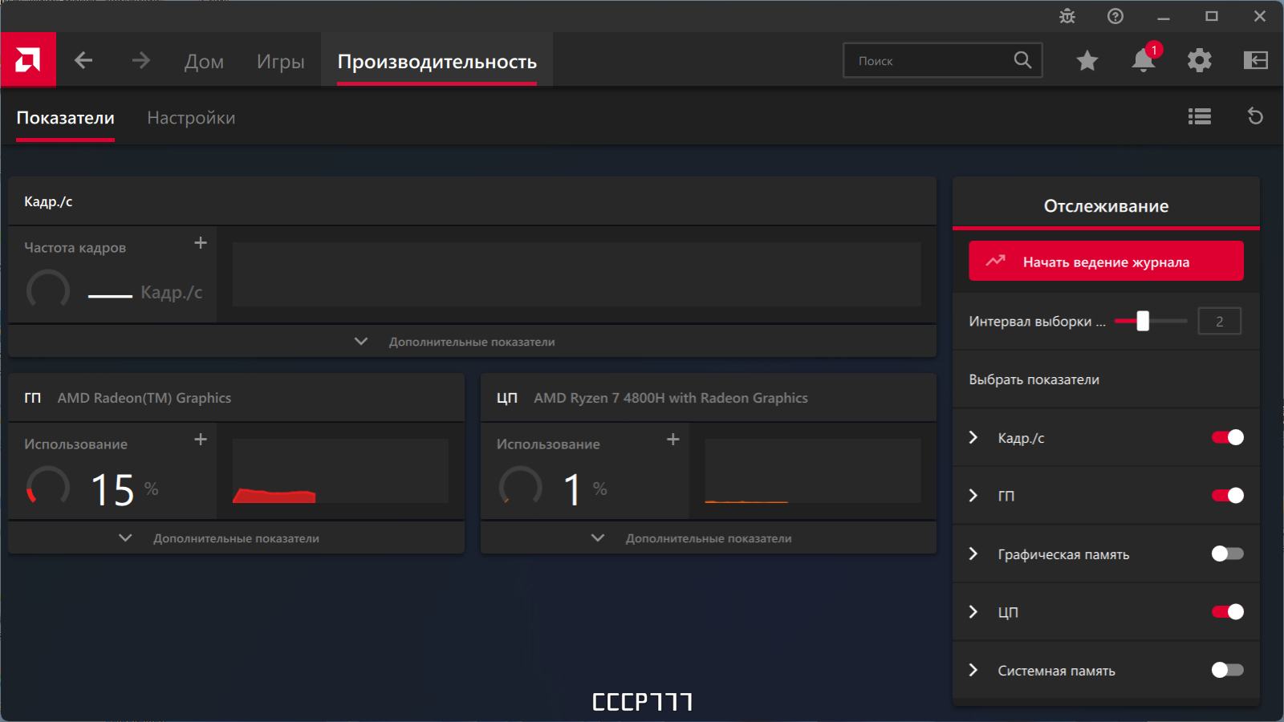Image resolution: width=1284 pixels, height=722 pixels.
Task: Click the sampling interval value field
Action: click(1219, 321)
